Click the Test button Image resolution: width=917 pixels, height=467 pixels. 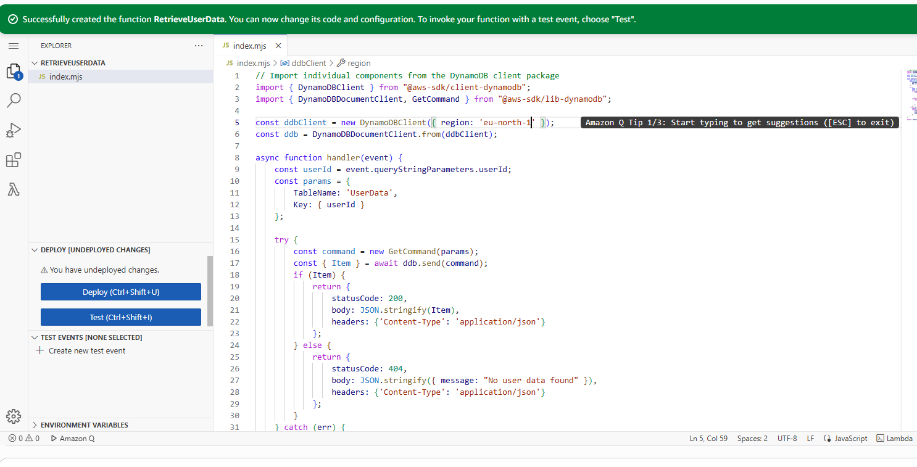point(121,317)
